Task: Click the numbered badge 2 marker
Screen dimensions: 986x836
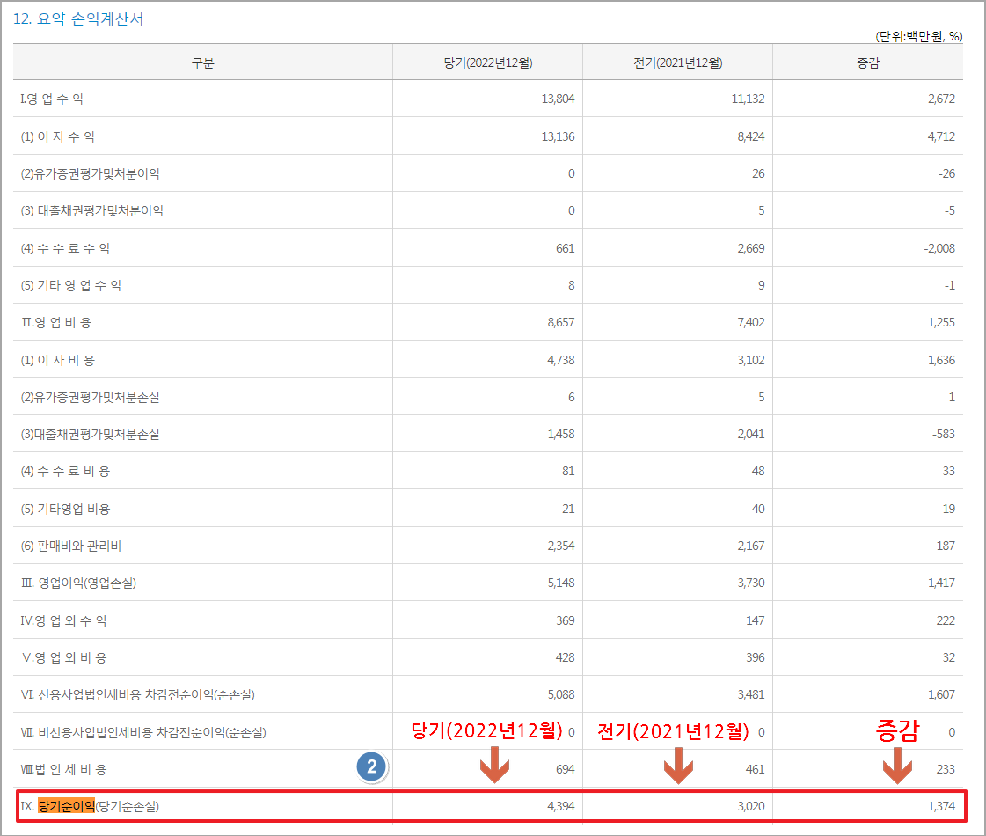Action: [372, 767]
